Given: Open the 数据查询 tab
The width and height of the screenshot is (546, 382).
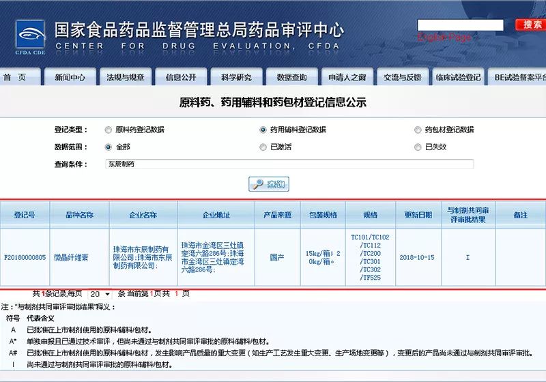Looking at the screenshot, I should click(291, 77).
